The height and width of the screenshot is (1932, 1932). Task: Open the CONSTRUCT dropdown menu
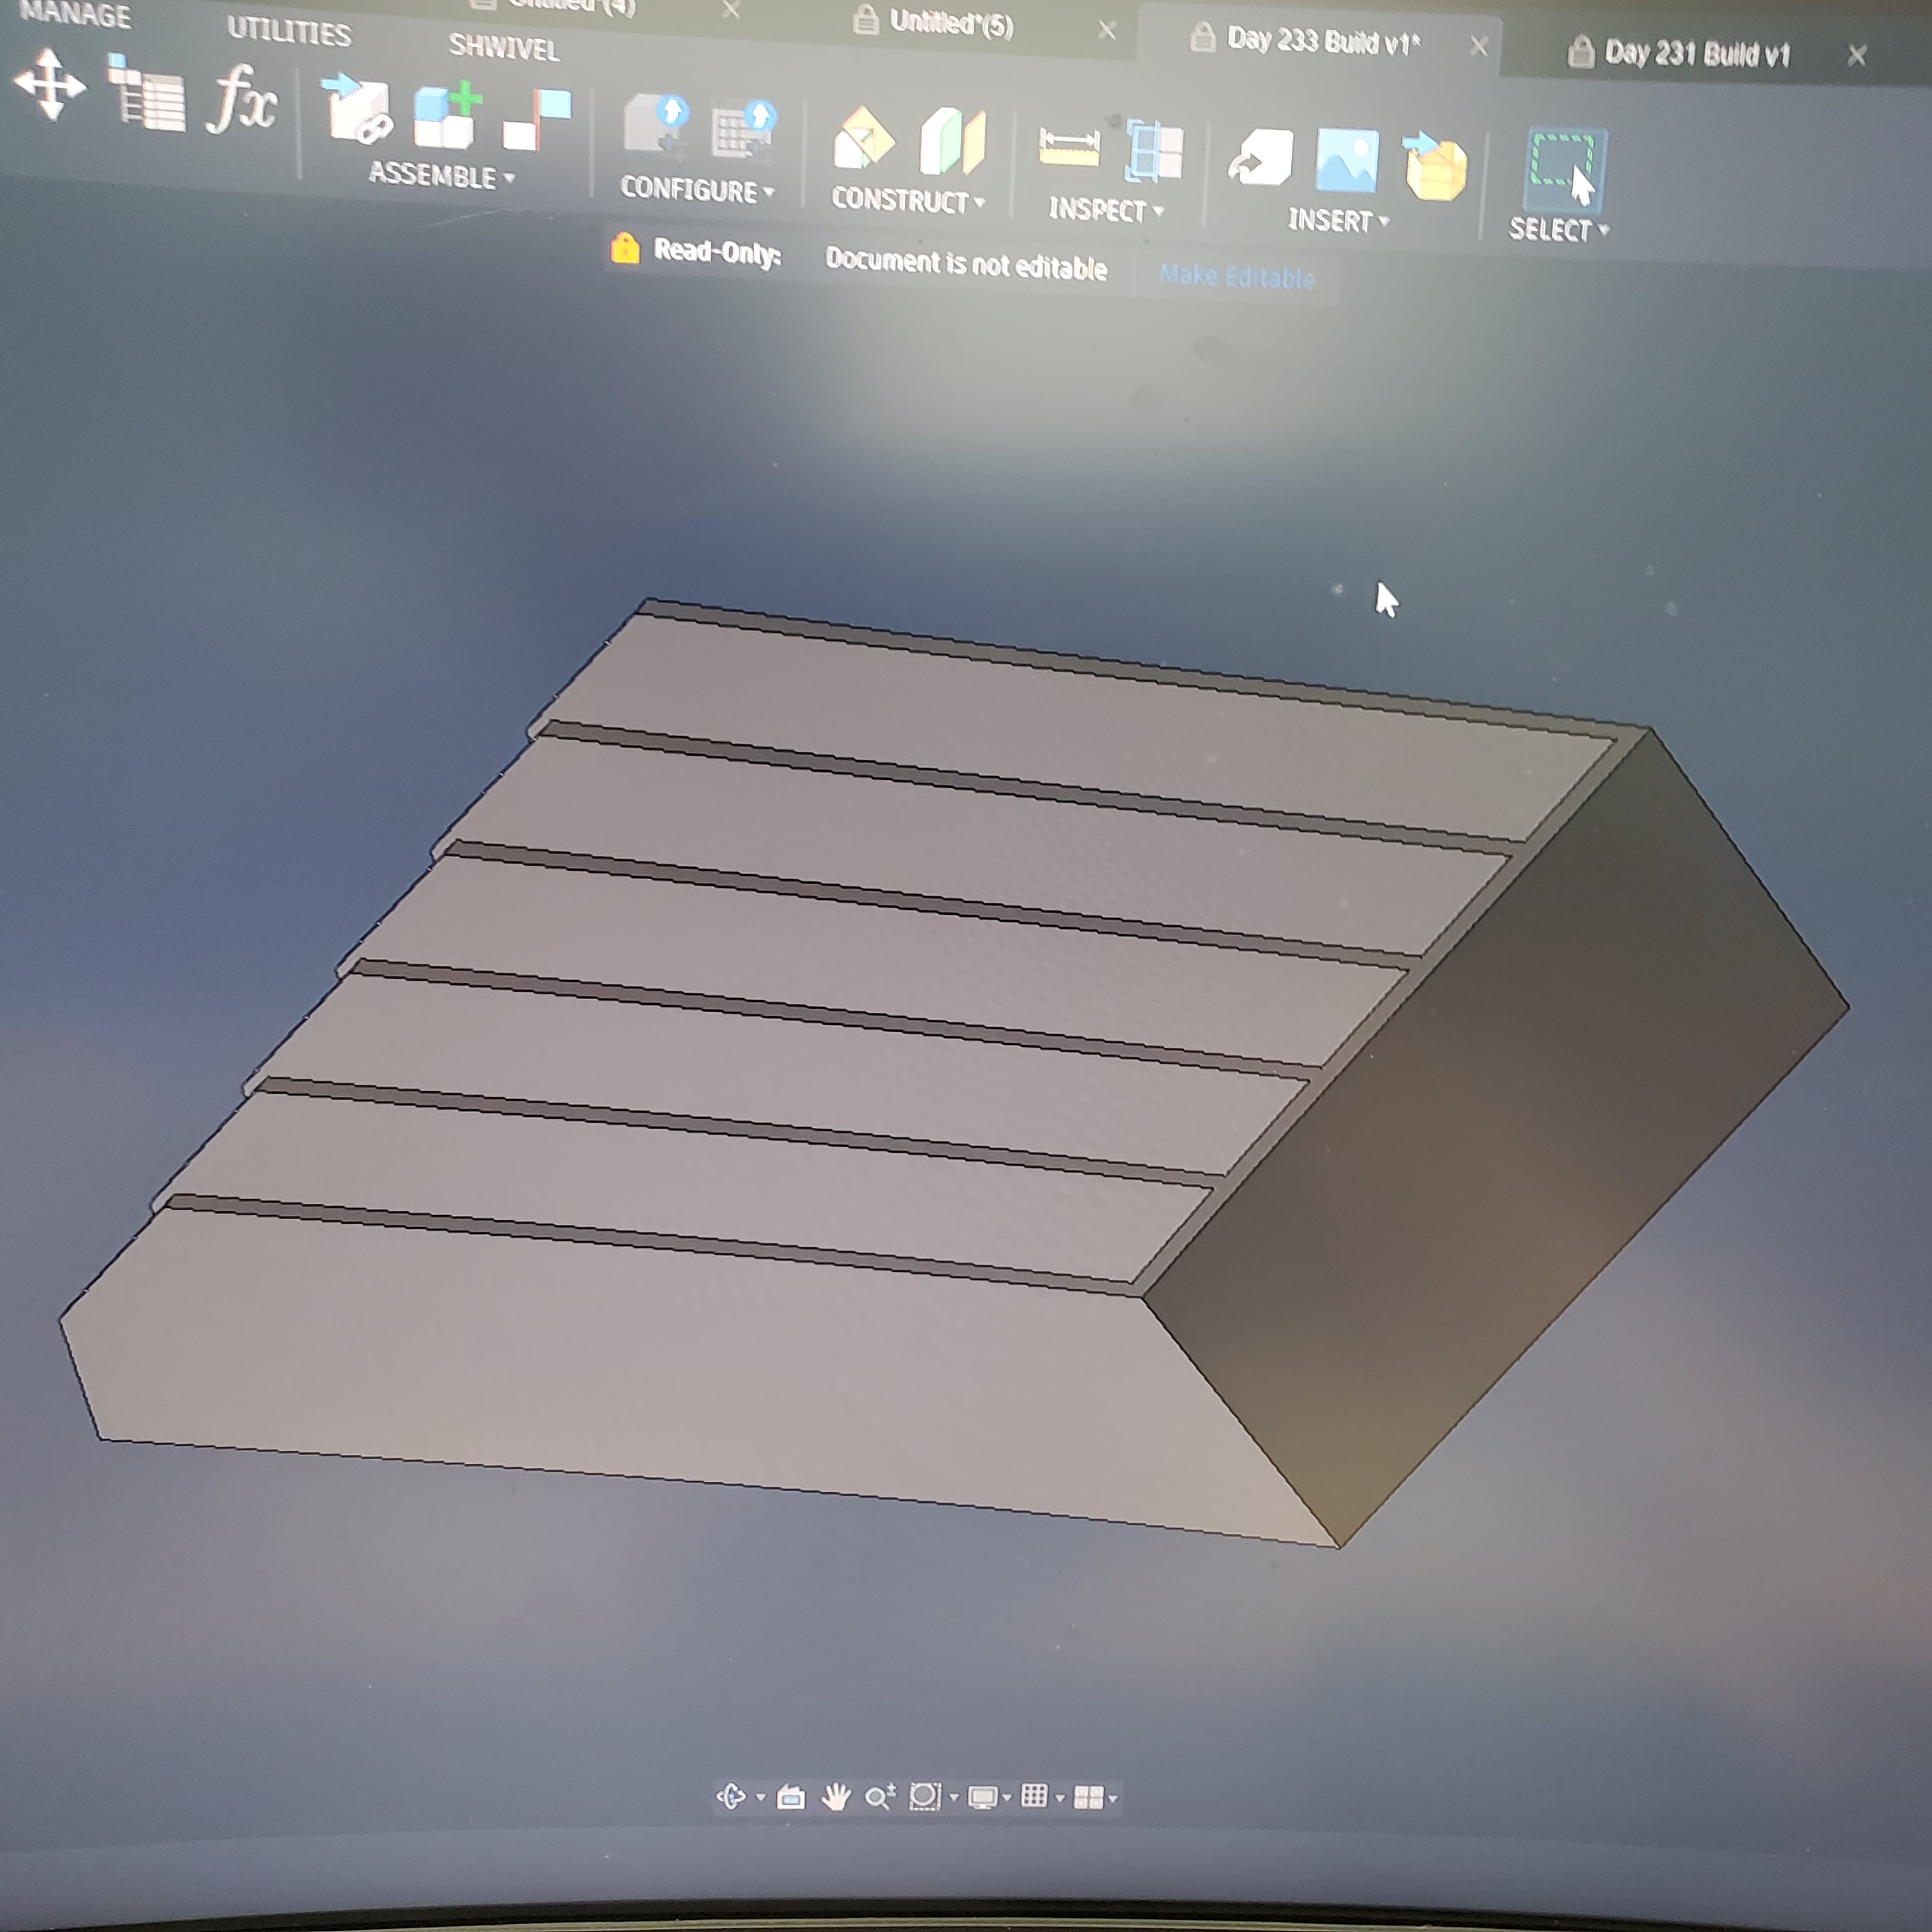(x=908, y=200)
